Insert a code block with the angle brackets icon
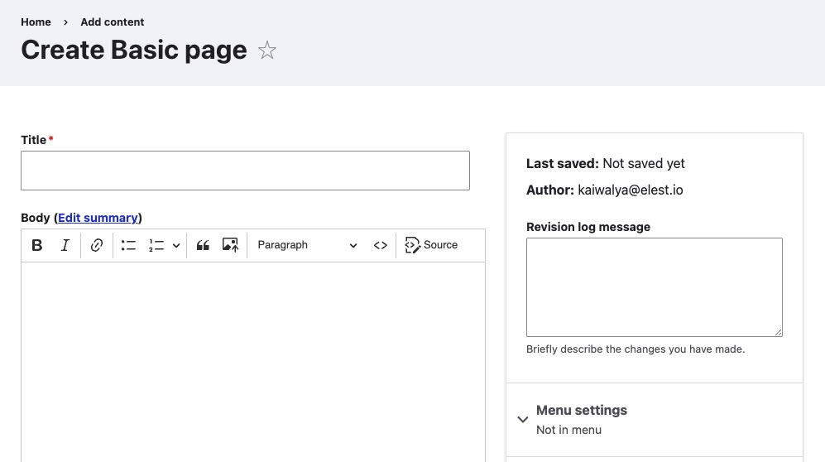 [x=381, y=245]
